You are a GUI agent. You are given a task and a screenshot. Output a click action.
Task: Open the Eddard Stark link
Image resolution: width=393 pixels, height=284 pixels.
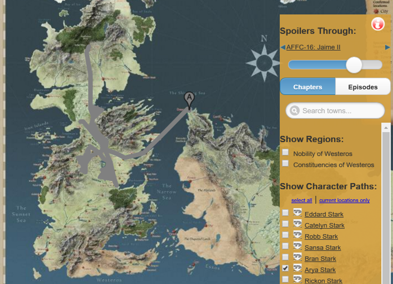(x=324, y=214)
